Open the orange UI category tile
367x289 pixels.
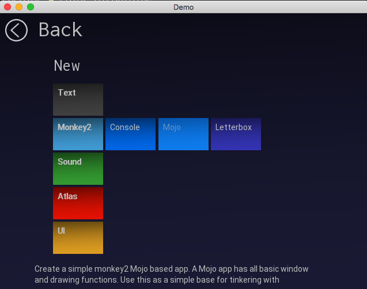pos(78,238)
